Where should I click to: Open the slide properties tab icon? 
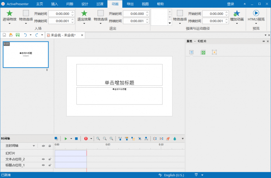pos(191,52)
